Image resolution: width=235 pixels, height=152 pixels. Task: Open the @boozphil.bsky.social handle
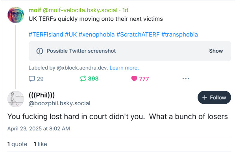(x=59, y=103)
